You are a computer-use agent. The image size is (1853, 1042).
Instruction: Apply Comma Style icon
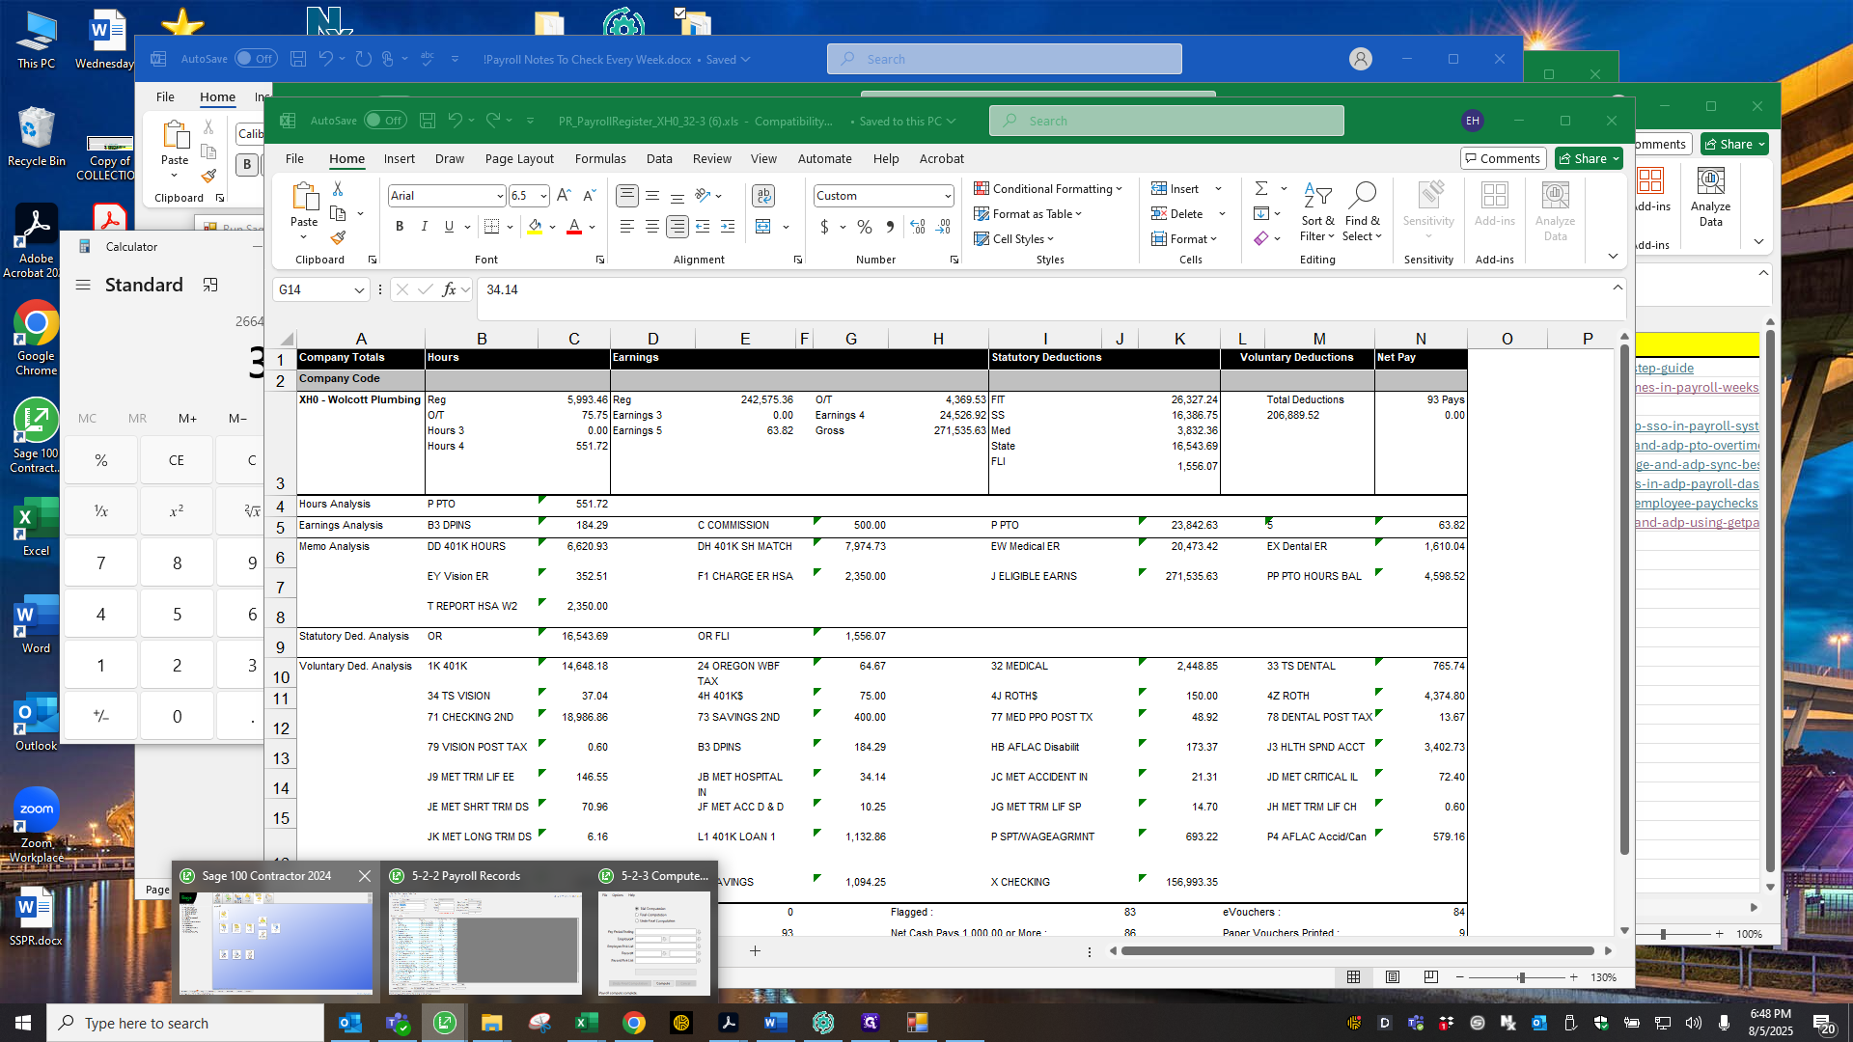(x=890, y=227)
